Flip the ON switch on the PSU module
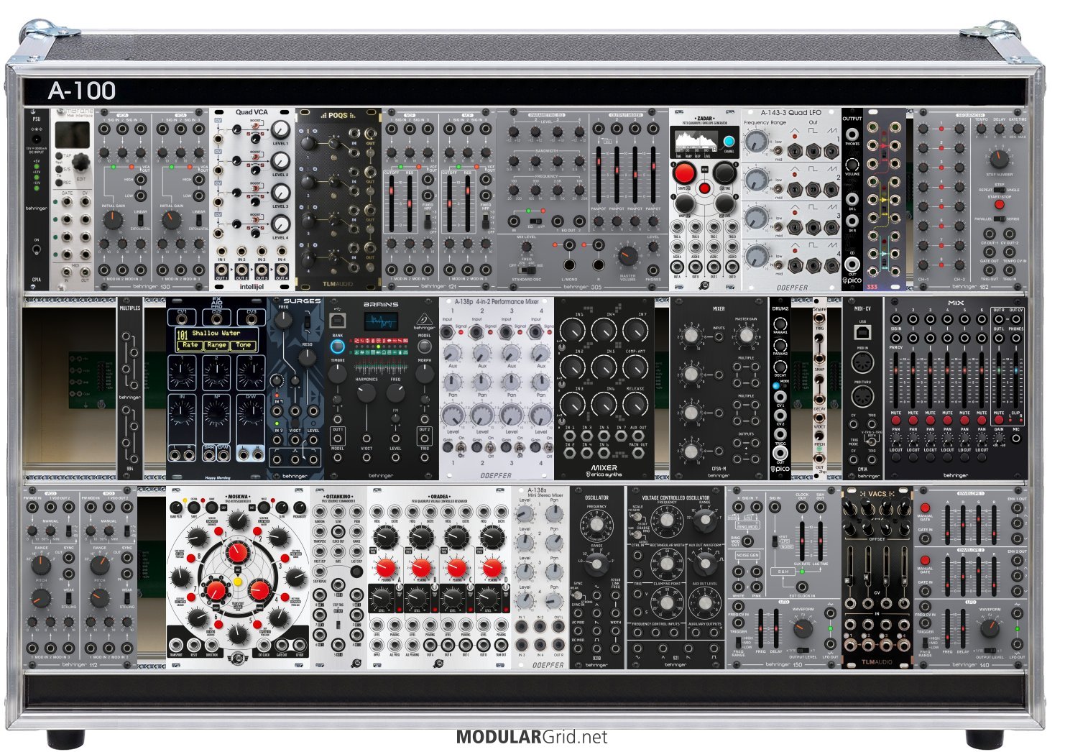The image size is (1065, 752). point(37,250)
